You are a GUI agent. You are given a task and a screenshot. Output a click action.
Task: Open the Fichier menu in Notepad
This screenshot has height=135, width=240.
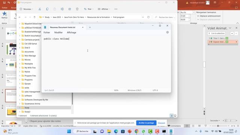[x=46, y=33]
